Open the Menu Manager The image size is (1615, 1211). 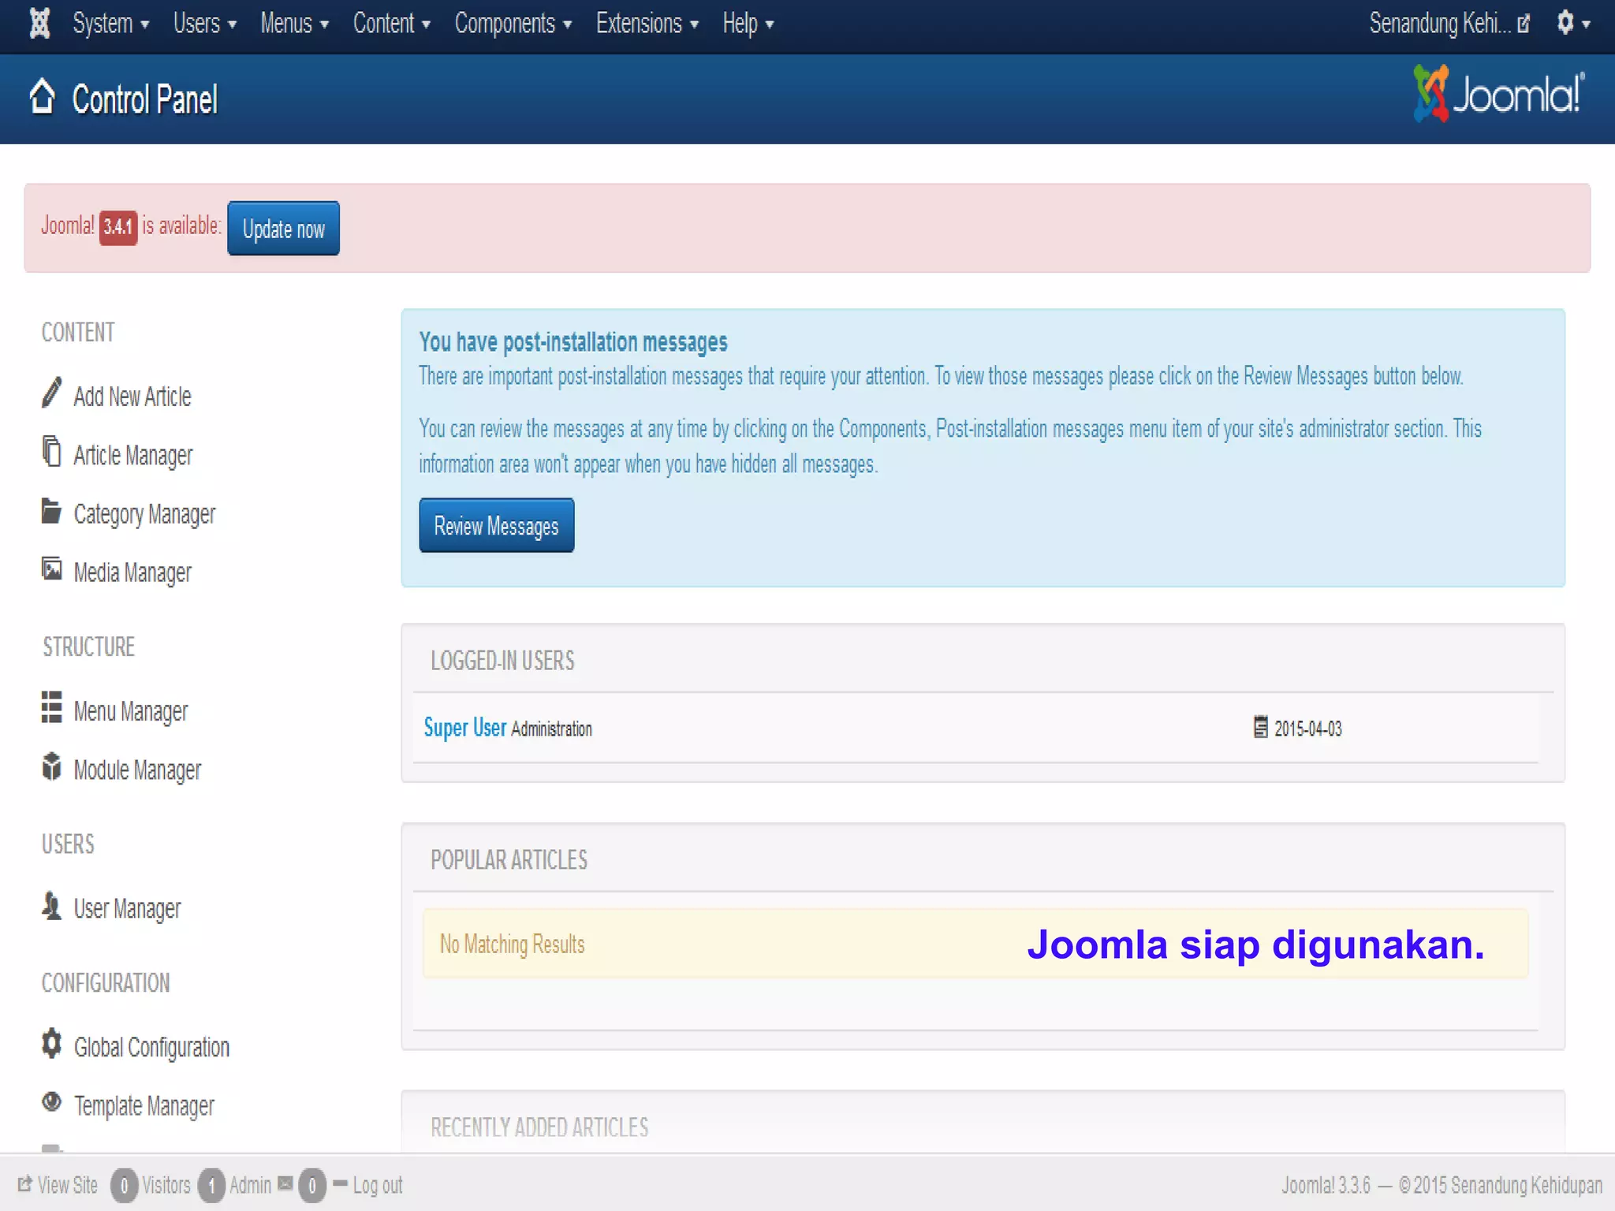click(x=131, y=711)
